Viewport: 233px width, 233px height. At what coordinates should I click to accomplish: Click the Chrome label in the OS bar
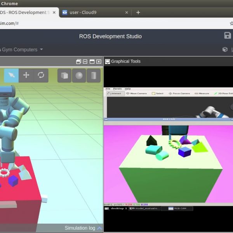[x=9, y=3]
